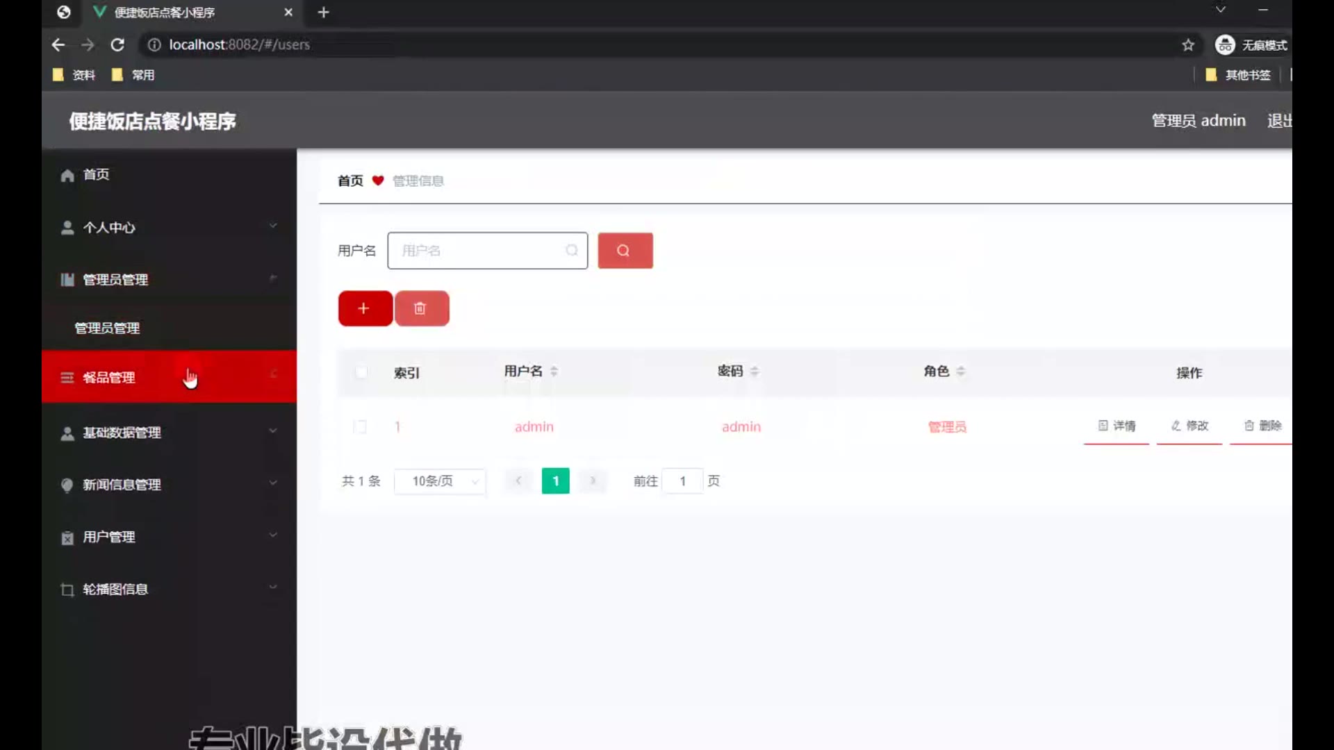Click 退出 logout link

pos(1279,120)
